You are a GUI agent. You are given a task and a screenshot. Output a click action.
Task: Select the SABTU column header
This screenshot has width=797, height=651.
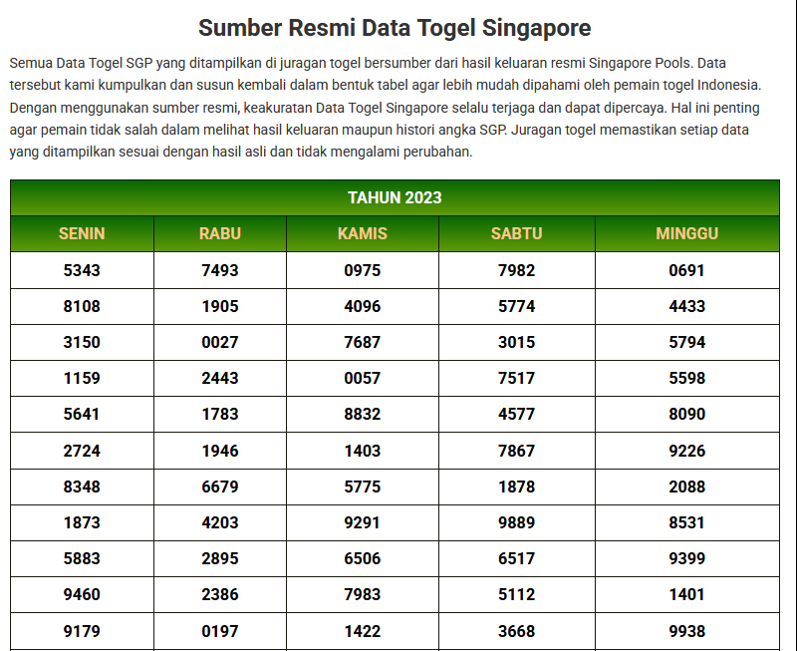[515, 234]
